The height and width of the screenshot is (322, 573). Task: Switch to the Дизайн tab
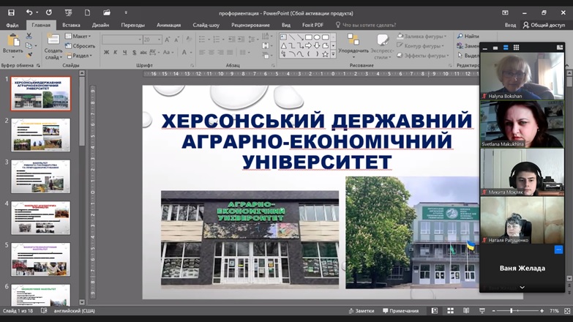(100, 25)
